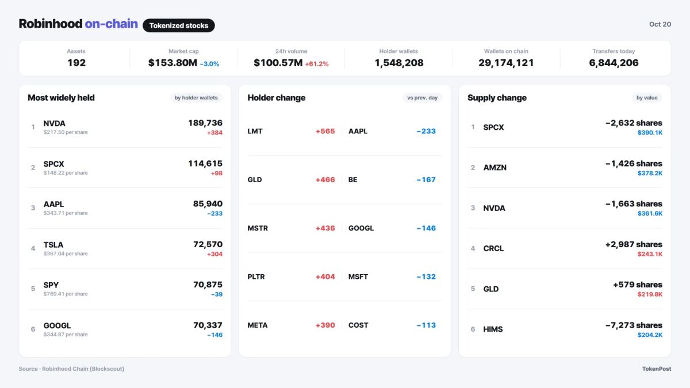Click the Holder change heading

point(277,98)
